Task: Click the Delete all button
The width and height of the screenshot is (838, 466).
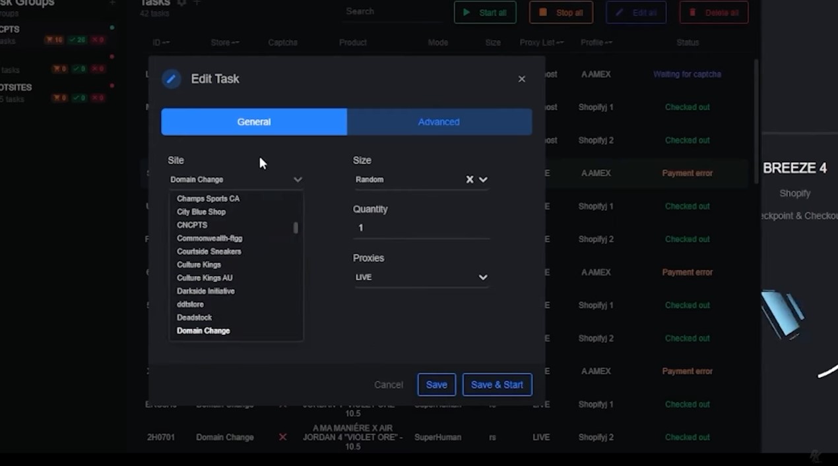Action: pyautogui.click(x=714, y=13)
